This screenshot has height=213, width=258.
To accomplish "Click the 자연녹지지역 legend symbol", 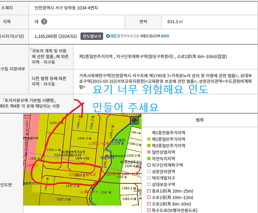I will pyautogui.click(x=149, y=159).
